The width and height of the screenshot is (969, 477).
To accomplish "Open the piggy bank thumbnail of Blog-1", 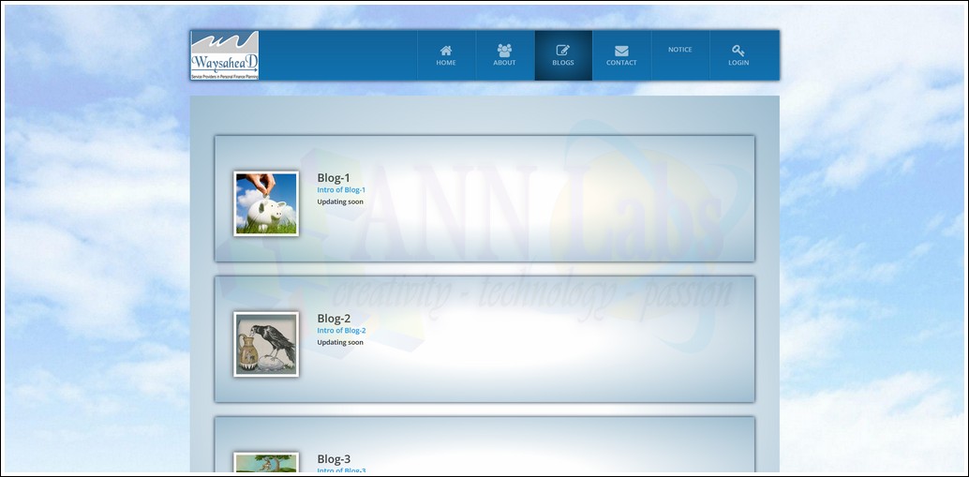I will click(266, 203).
